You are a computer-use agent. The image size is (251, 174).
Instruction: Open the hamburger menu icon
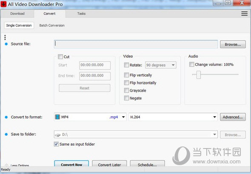tap(244, 14)
